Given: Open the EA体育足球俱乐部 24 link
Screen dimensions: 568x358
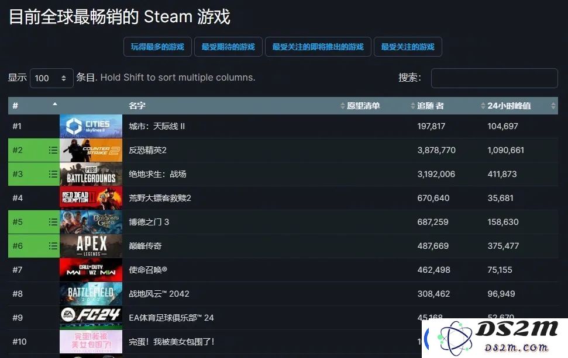Looking at the screenshot, I should [171, 318].
